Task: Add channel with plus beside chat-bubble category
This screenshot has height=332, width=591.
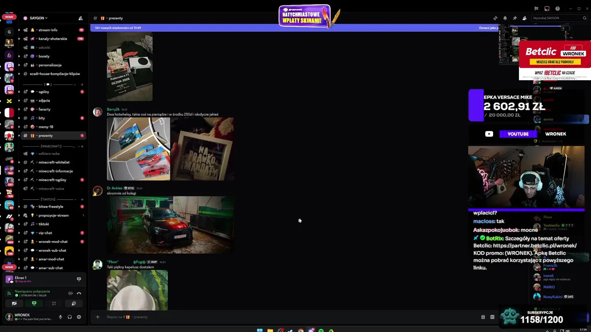Action: tap(82, 84)
